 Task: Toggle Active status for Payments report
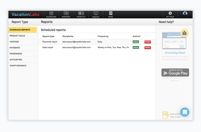pyautogui.click(x=136, y=42)
